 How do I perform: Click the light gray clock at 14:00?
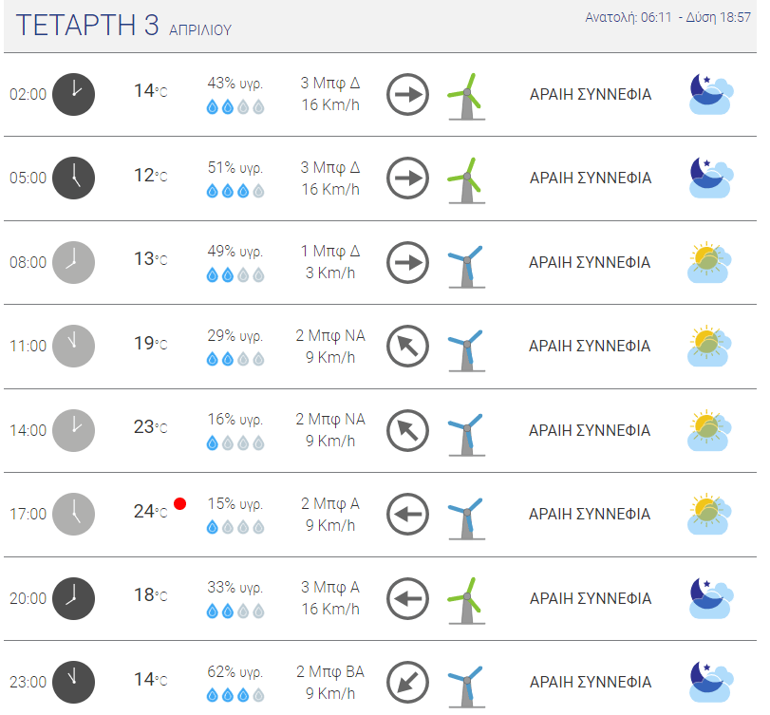coord(74,430)
